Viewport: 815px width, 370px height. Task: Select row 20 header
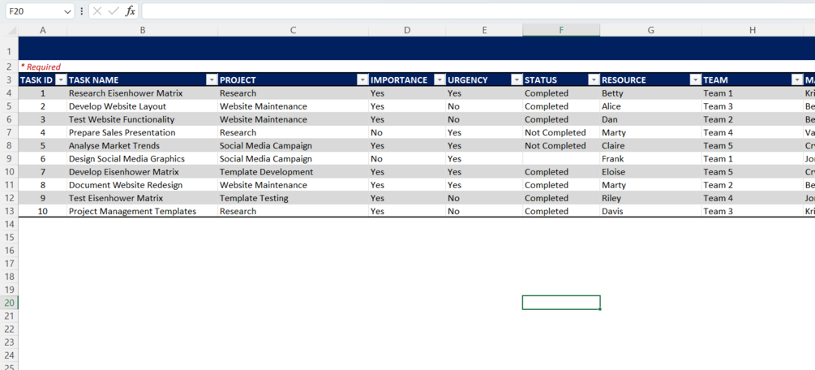[x=10, y=303]
